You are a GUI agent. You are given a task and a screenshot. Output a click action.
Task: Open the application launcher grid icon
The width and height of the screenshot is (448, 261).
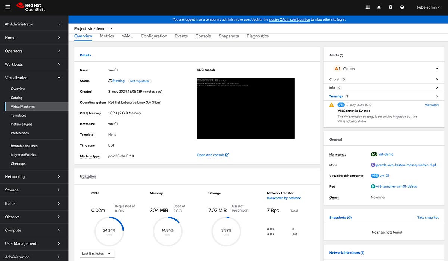coord(367,7)
